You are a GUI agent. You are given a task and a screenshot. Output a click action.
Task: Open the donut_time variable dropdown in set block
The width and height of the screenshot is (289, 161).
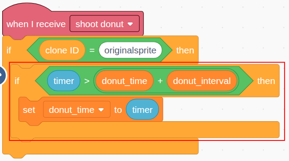pos(77,110)
